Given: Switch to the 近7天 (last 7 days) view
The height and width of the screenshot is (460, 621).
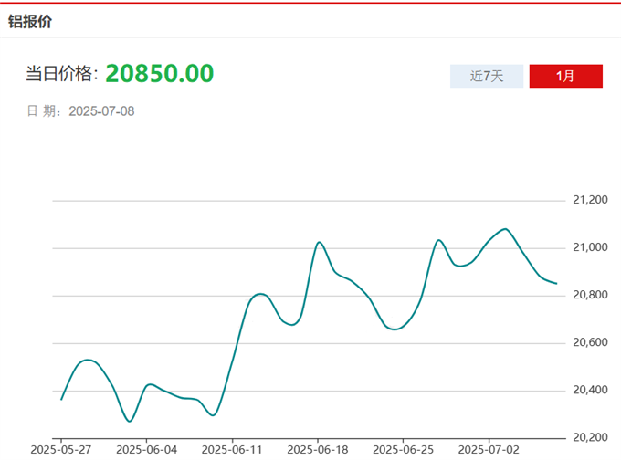Looking at the screenshot, I should tap(487, 76).
